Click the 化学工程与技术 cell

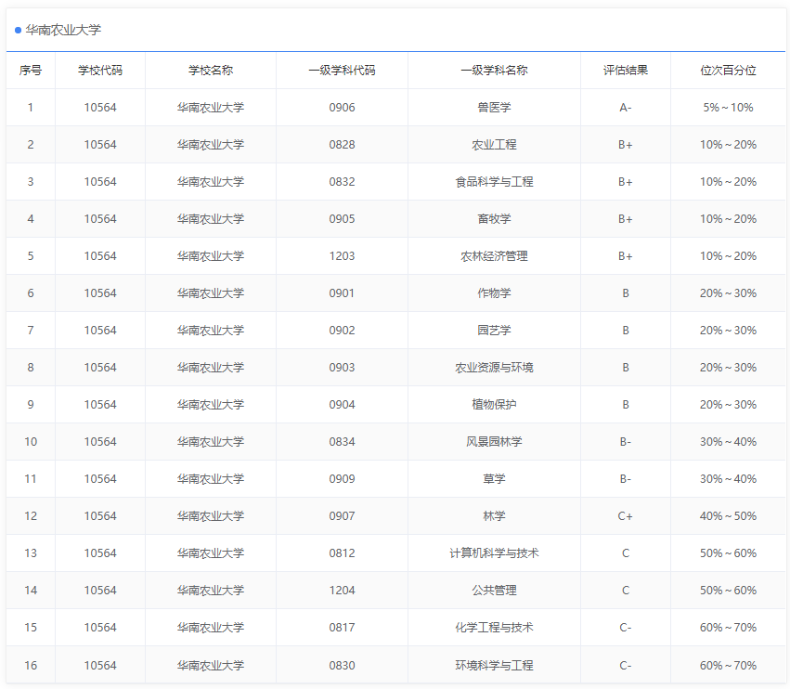(494, 628)
